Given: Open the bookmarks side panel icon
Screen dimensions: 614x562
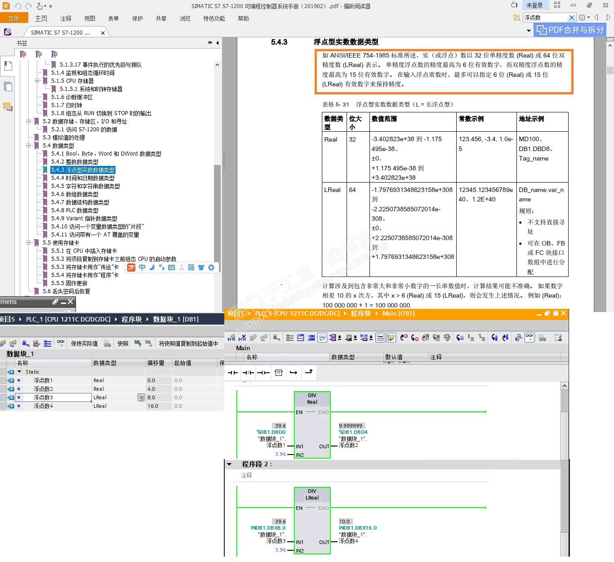Looking at the screenshot, I should point(8,66).
